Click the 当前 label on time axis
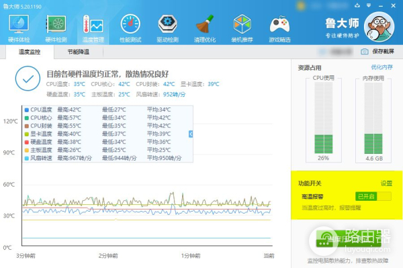This screenshot has width=403, height=268. pos(269,256)
